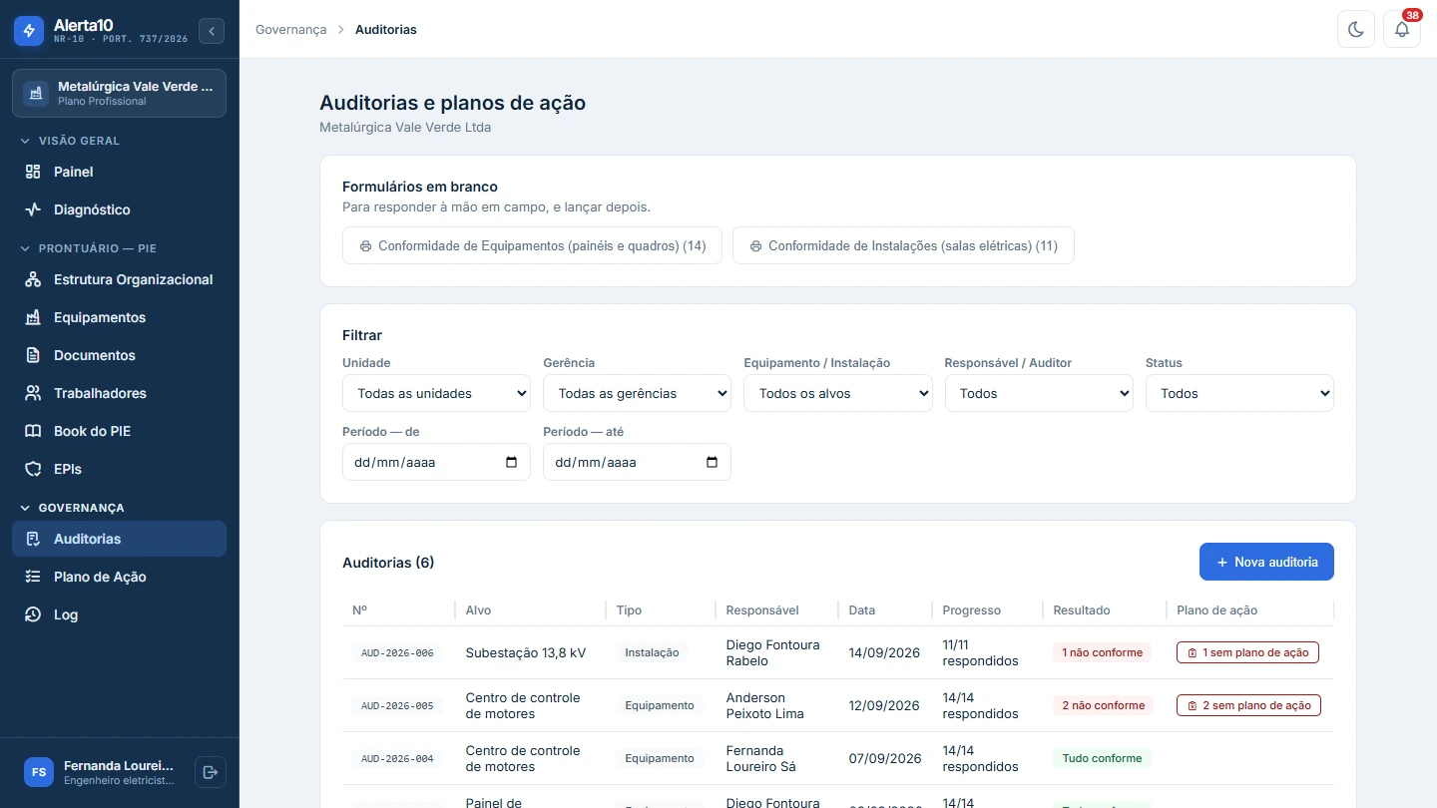Screen dimensions: 1437x808
Task: Click the Diagnóstico pulse icon in sidebar
Action: [33, 209]
